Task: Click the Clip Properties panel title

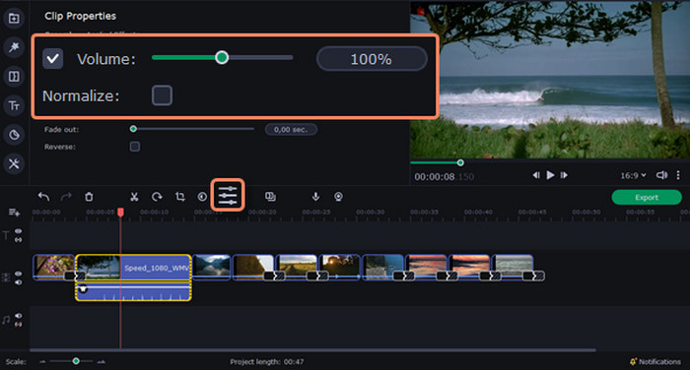Action: (x=80, y=16)
